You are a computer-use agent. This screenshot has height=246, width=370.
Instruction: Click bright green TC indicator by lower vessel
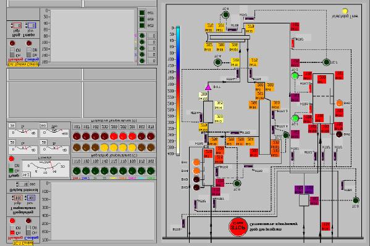[x=295, y=118]
